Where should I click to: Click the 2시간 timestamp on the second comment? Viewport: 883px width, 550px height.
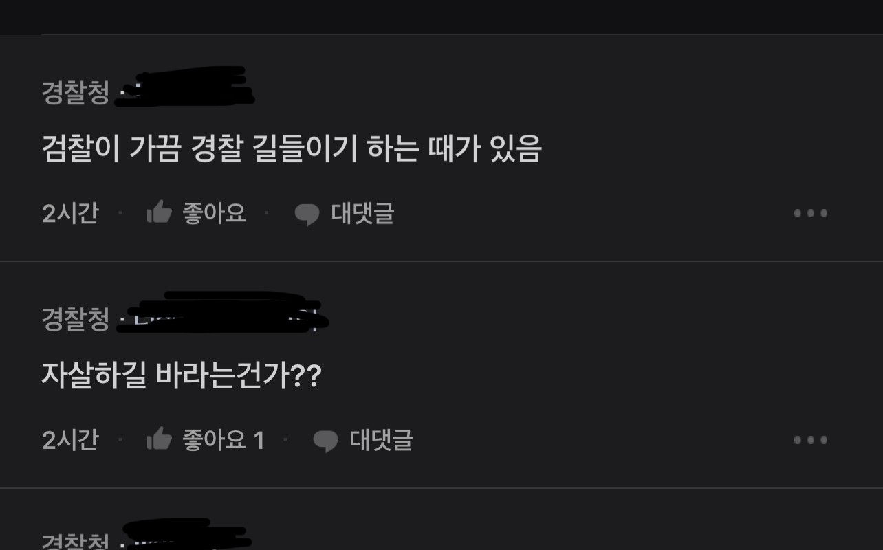[70, 440]
